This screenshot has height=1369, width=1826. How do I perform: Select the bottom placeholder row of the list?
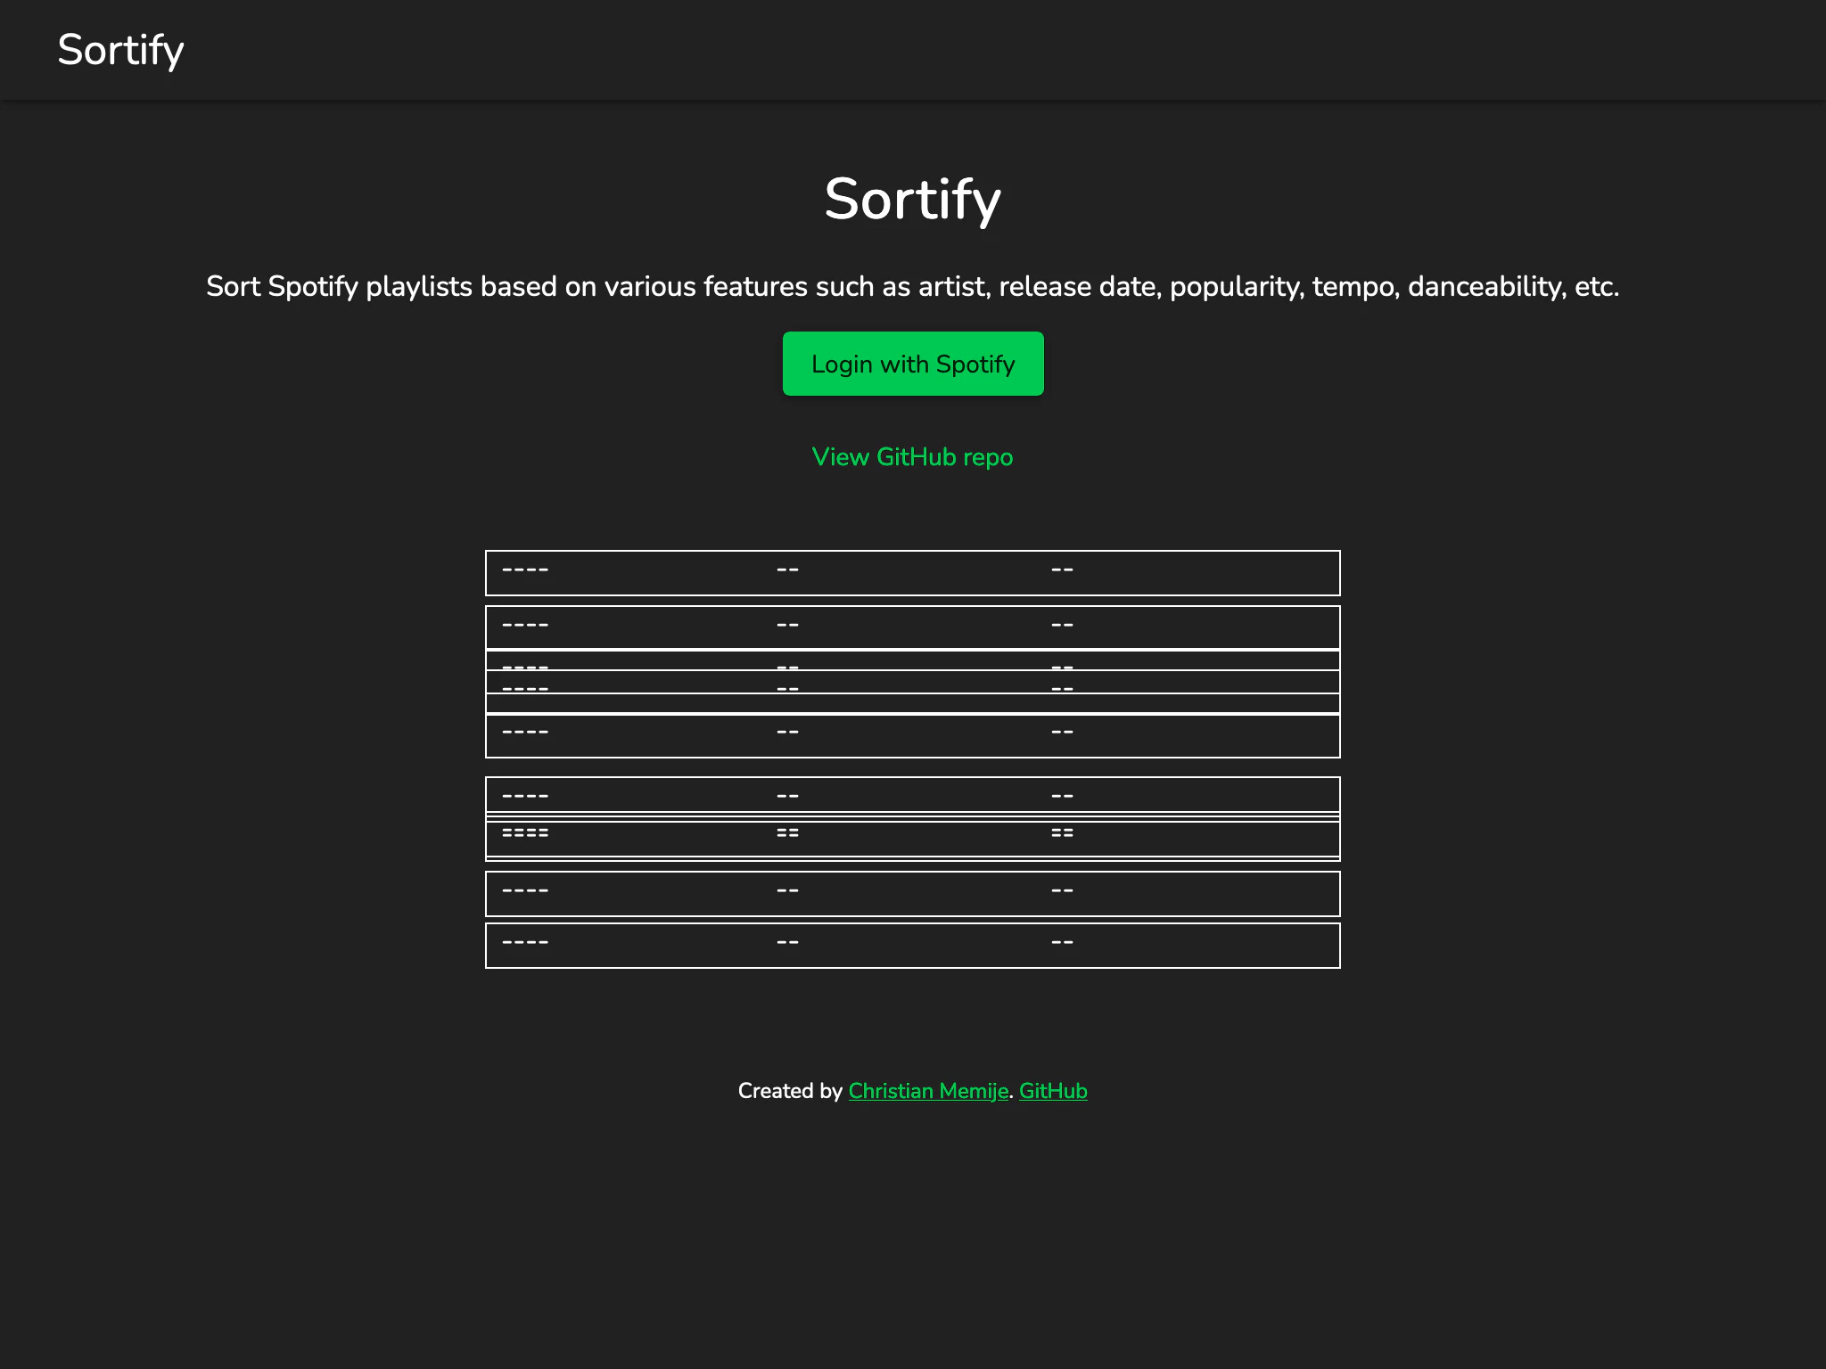912,944
